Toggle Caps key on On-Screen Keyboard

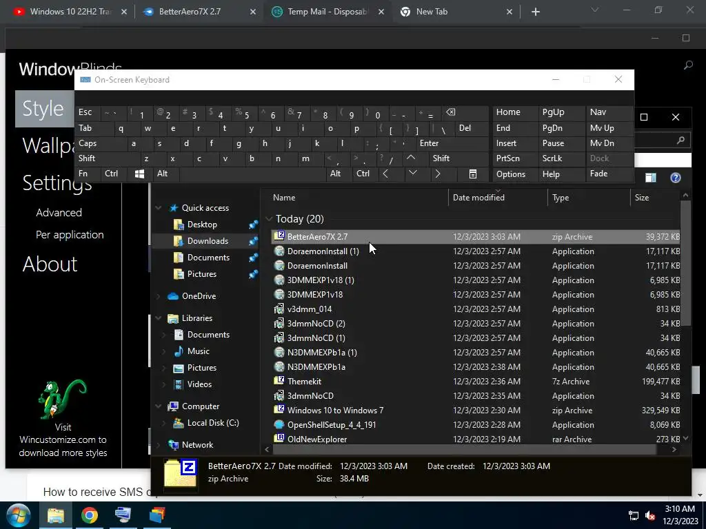(100, 143)
